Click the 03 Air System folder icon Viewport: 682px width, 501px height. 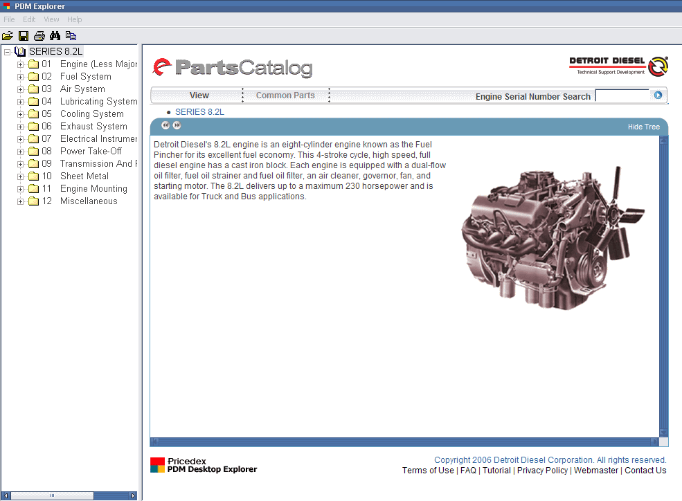pos(33,89)
